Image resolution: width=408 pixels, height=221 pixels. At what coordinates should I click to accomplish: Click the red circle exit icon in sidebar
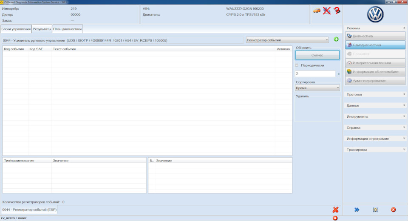(x=394, y=210)
